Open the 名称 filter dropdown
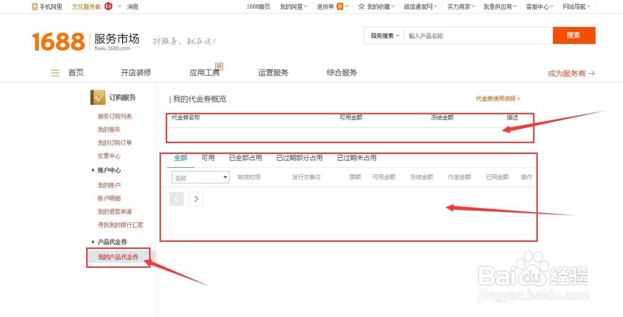This screenshot has width=623, height=317. (201, 177)
